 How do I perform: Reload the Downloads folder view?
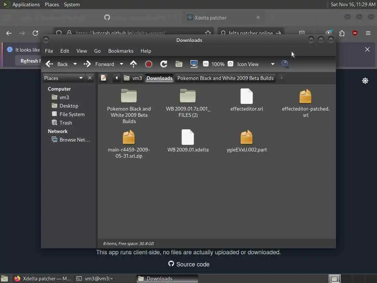pos(164,64)
